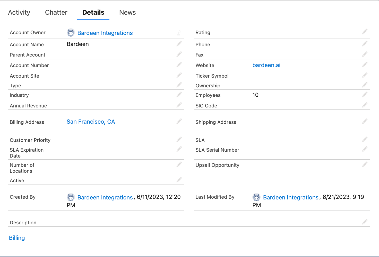Click the Bardeen account name value
Screen dimensions: 379x257
point(78,44)
